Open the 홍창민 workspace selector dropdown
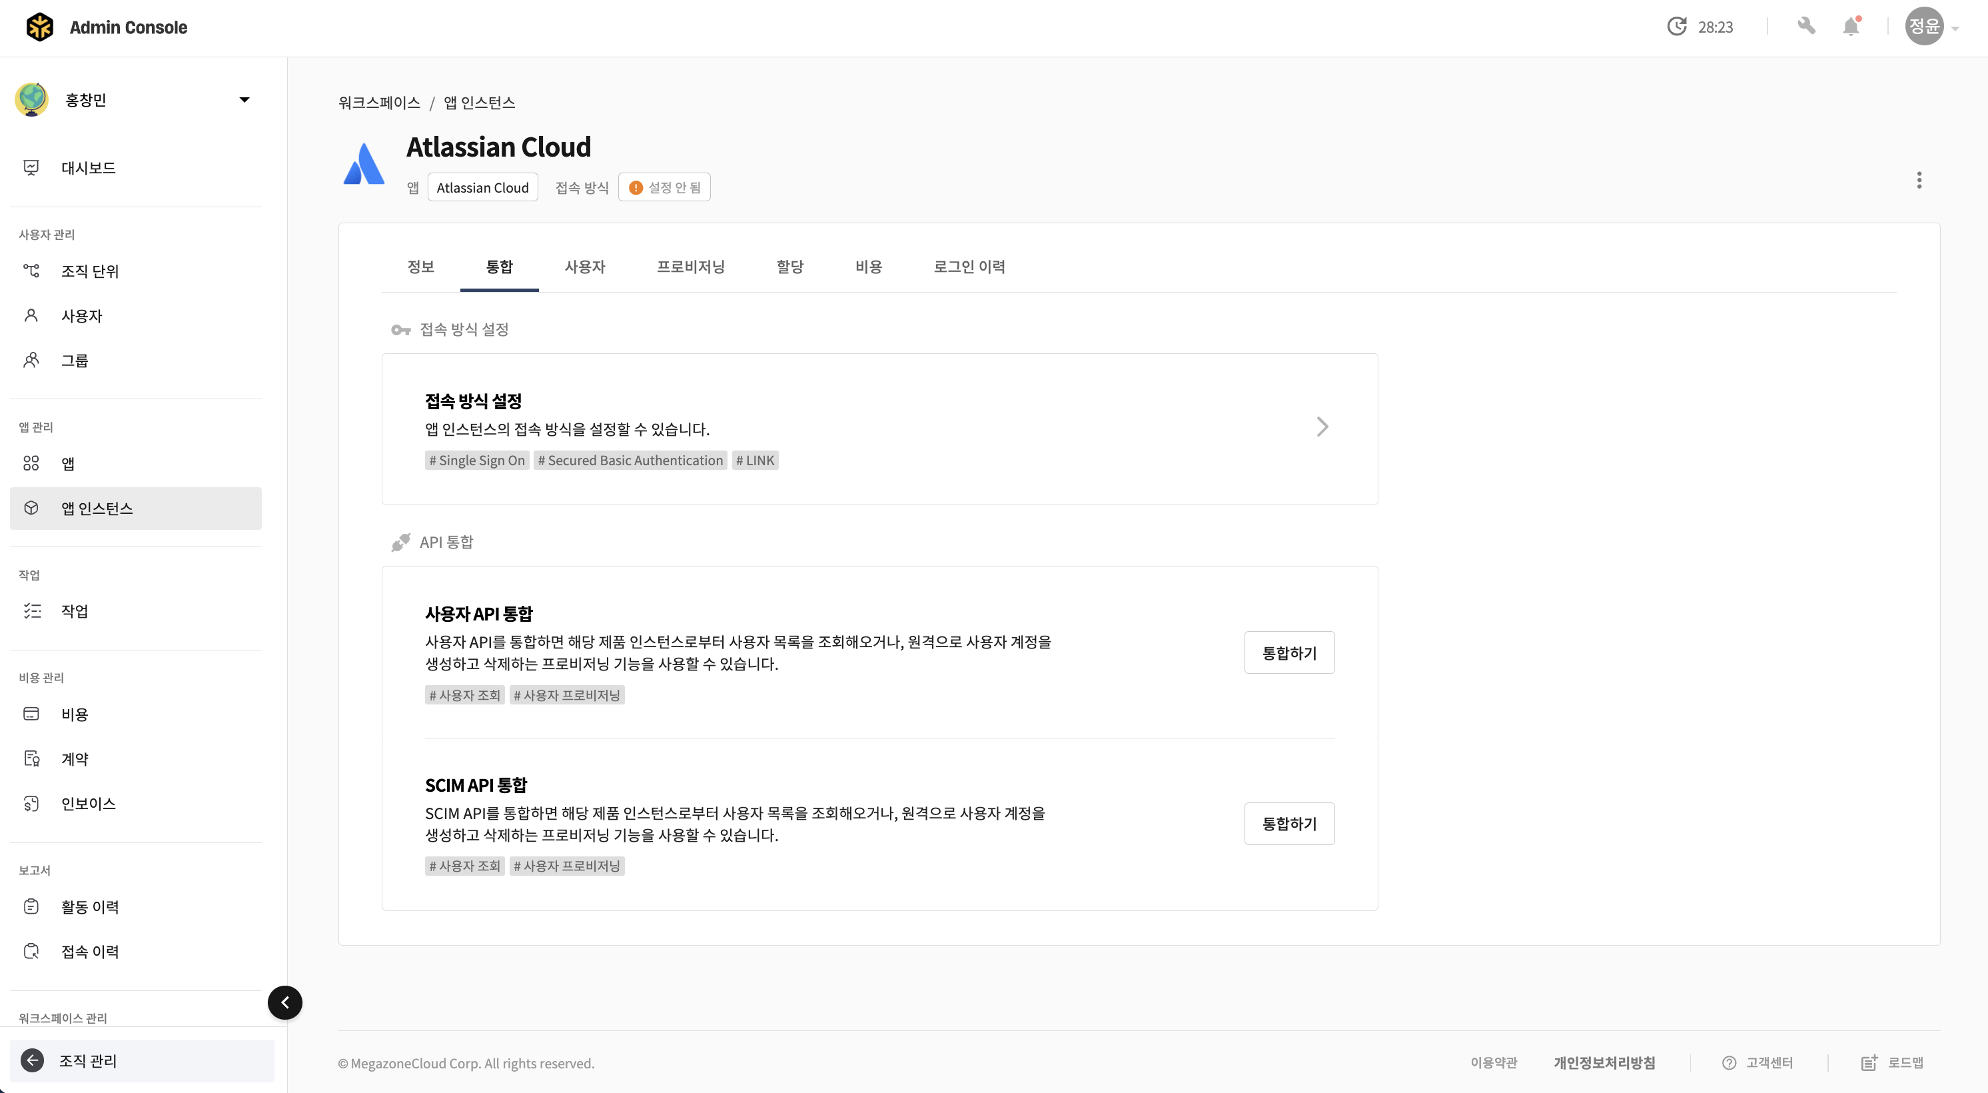The width and height of the screenshot is (1988, 1093). pyautogui.click(x=244, y=99)
